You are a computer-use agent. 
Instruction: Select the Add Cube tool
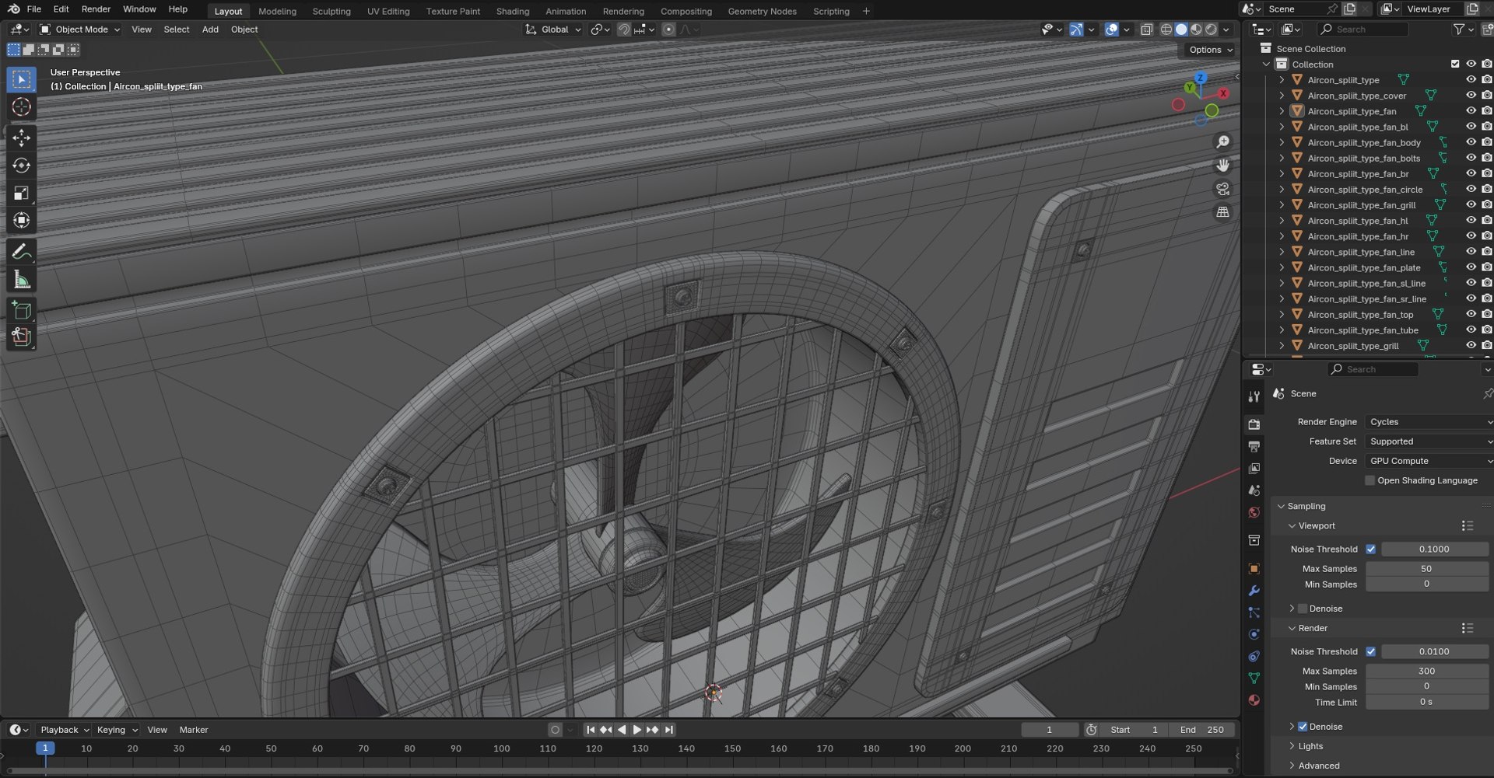click(22, 311)
